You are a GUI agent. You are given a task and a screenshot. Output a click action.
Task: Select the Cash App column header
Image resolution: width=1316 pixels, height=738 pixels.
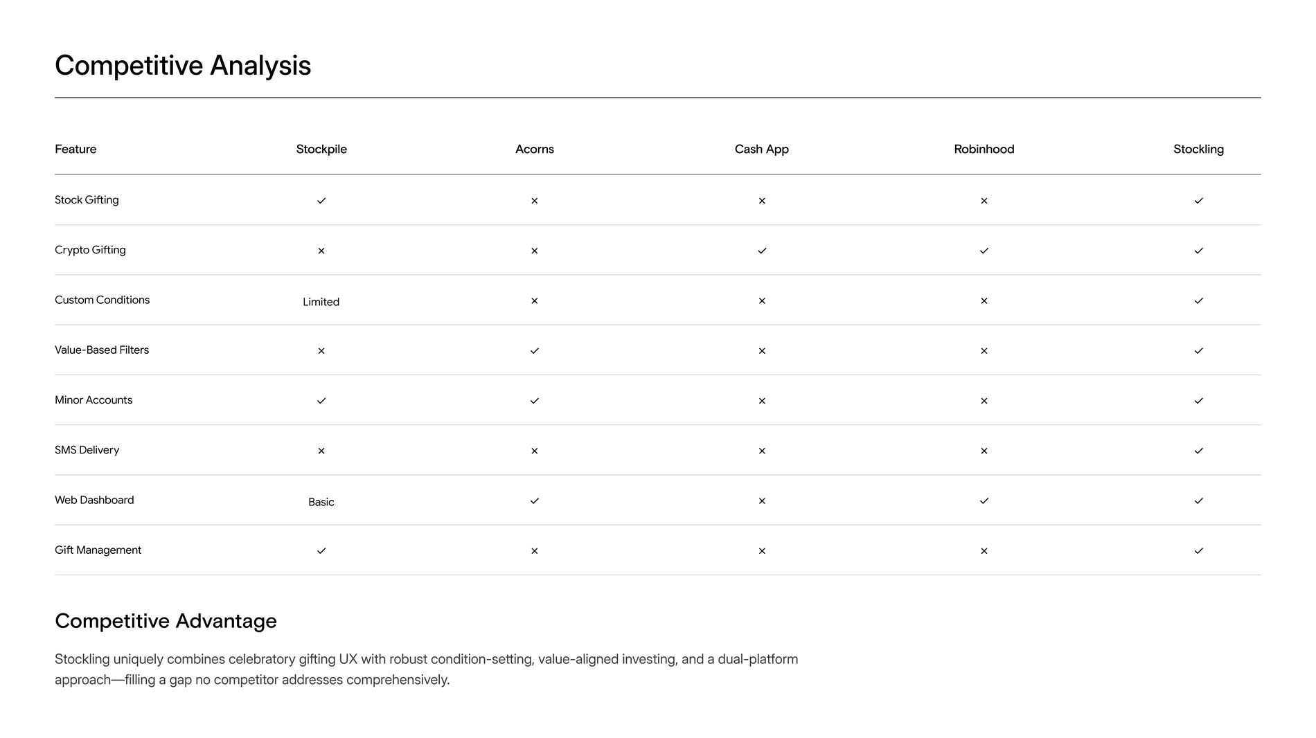click(761, 149)
